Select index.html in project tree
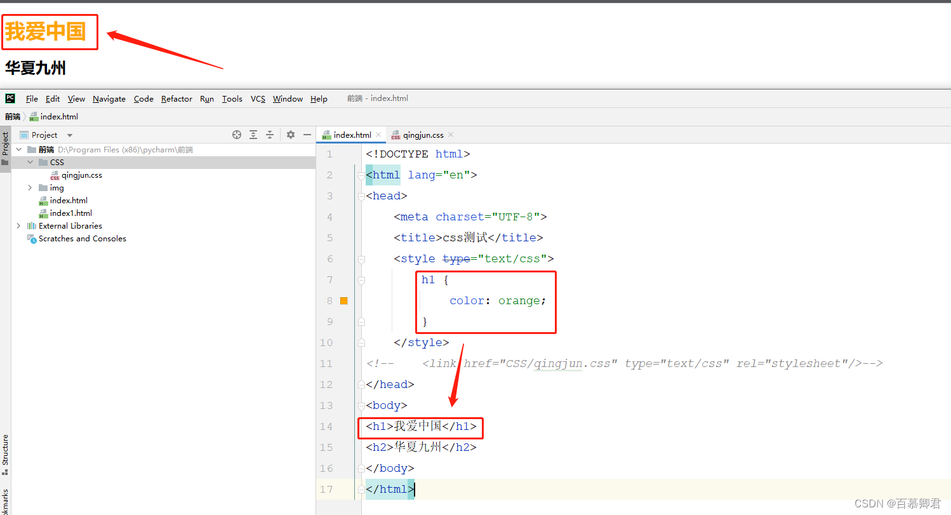 pyautogui.click(x=69, y=201)
